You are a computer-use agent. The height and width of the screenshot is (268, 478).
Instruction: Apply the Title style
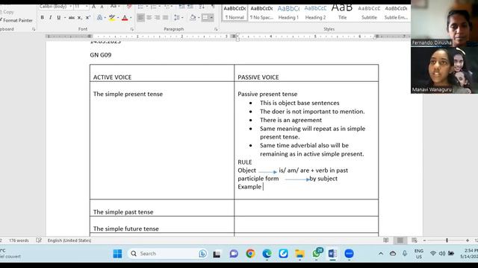342,13
